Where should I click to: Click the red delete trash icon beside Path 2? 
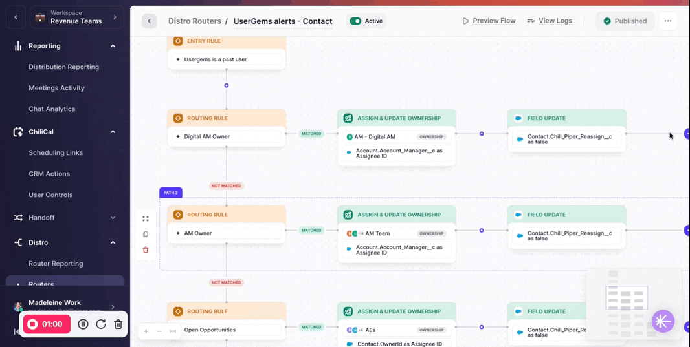coord(146,250)
